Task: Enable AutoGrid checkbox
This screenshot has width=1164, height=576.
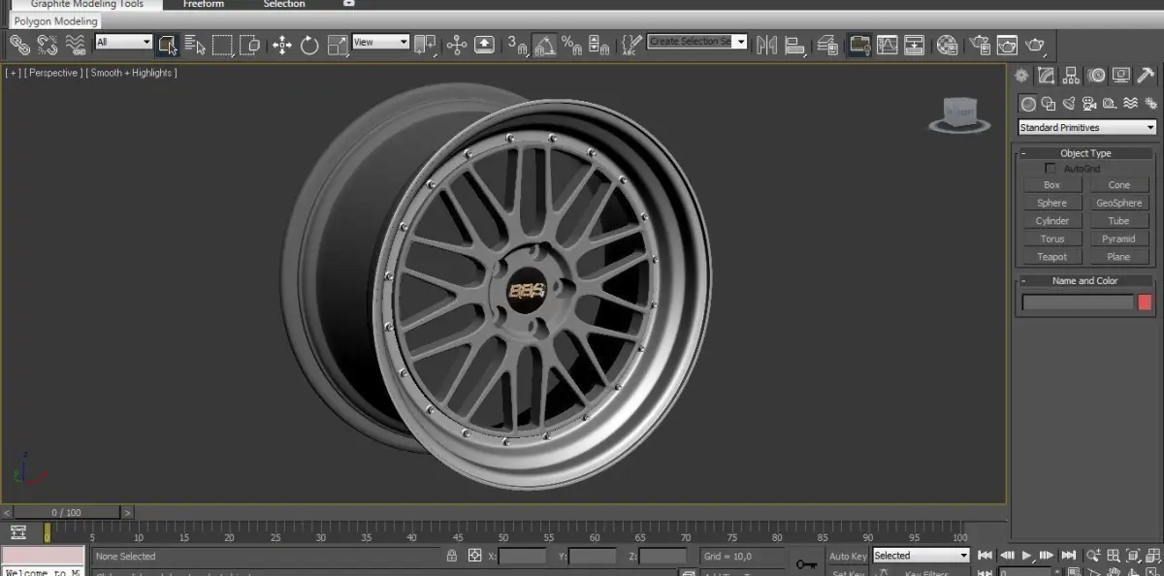Action: [1050, 169]
